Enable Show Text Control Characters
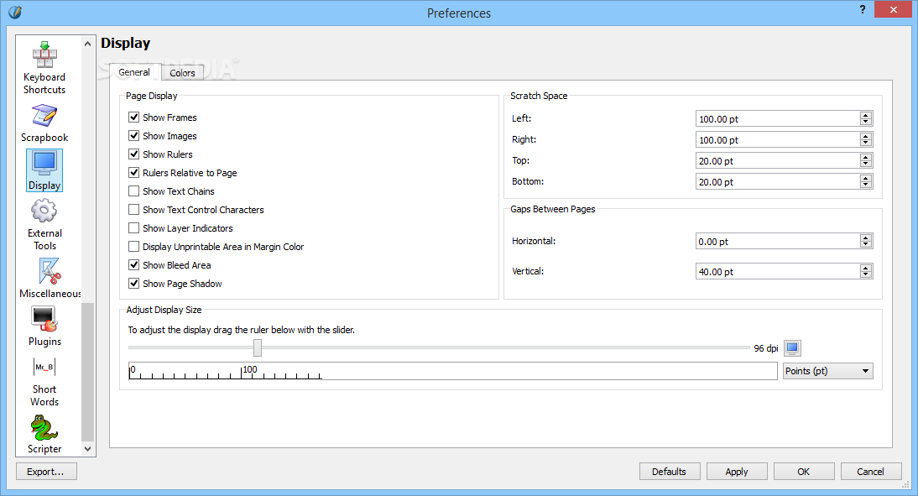 [134, 210]
